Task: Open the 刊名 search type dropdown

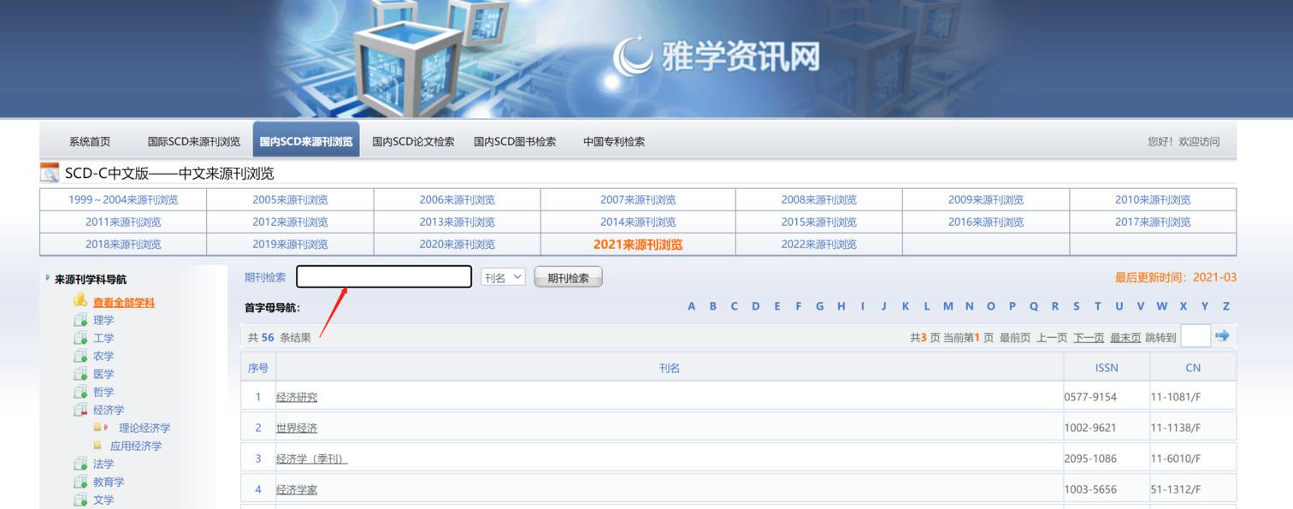Action: 503,277
